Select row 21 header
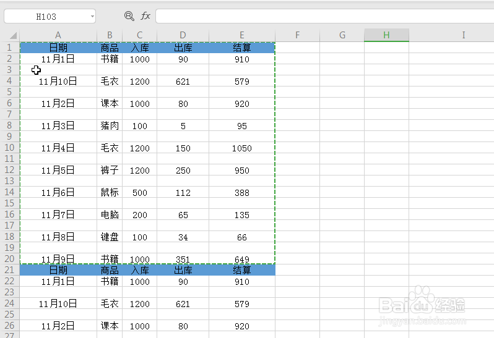The height and width of the screenshot is (338, 494). [x=9, y=270]
